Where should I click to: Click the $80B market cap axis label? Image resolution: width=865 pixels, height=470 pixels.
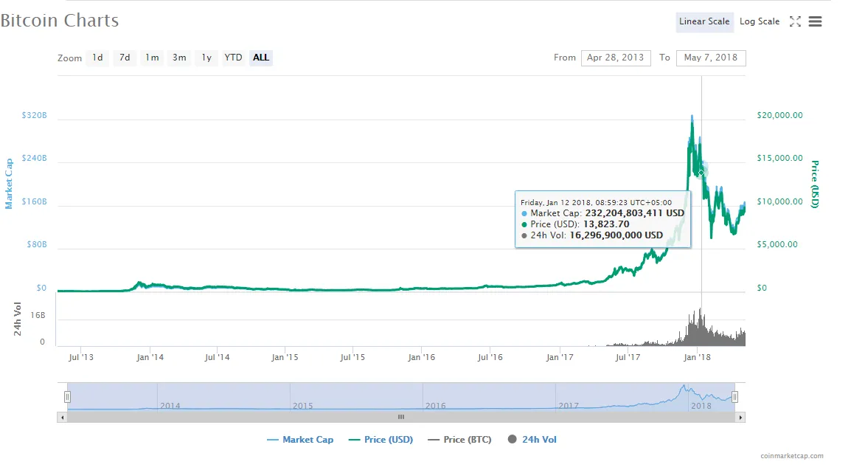click(x=37, y=244)
